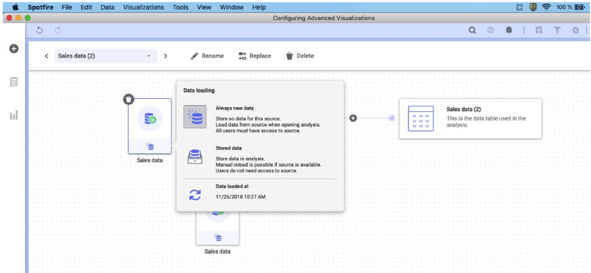Open the search magnifier icon

(x=472, y=31)
